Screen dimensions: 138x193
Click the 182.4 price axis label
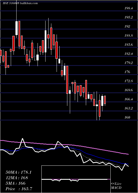point(129,54)
